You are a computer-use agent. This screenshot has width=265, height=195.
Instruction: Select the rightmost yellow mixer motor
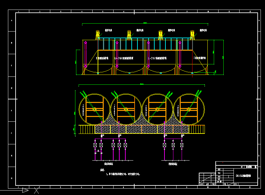point(192,35)
